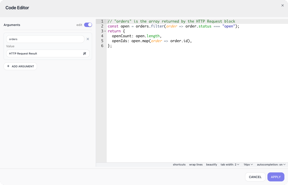Select line number 5 in the gutter
This screenshot has height=185, width=288.
pos(102,41)
